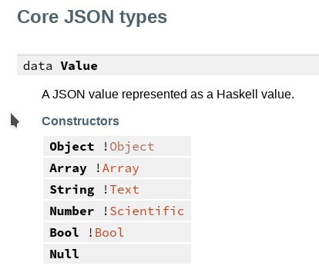Click the Number constructor name
The image size is (319, 279).
[x=72, y=211]
